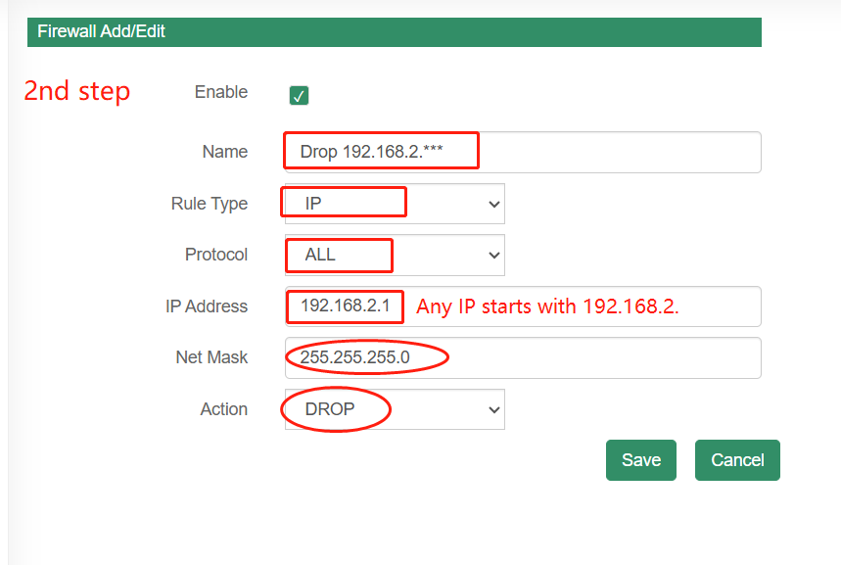This screenshot has width=841, height=565.
Task: Click the Net Mask label
Action: pyautogui.click(x=211, y=357)
